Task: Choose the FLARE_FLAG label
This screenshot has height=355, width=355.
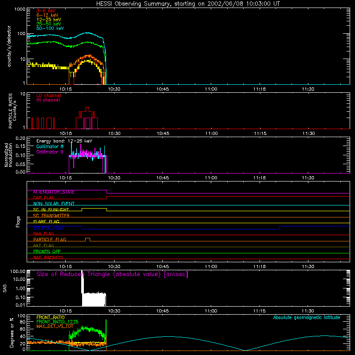Action: pos(46,221)
